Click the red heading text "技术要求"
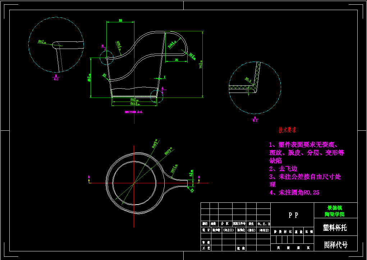Viewport: 367px width, 260px height. [287, 130]
